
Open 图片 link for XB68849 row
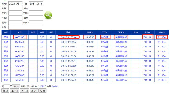tap(6, 75)
